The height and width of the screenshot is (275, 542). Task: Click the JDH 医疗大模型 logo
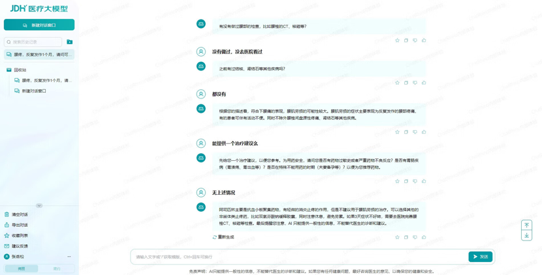click(x=39, y=8)
